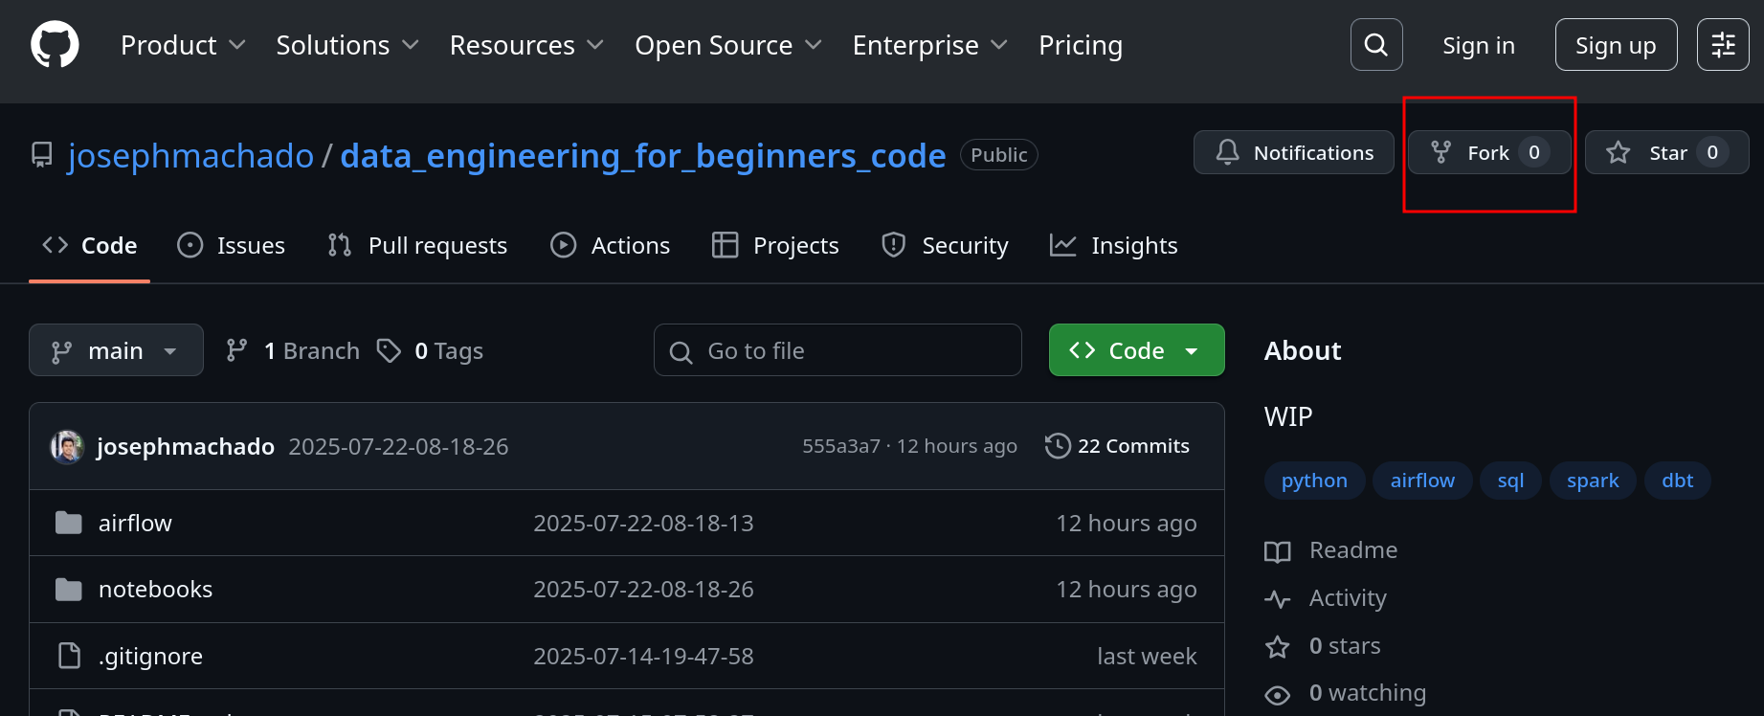1764x716 pixels.
Task: Star this repository
Action: tap(1667, 152)
